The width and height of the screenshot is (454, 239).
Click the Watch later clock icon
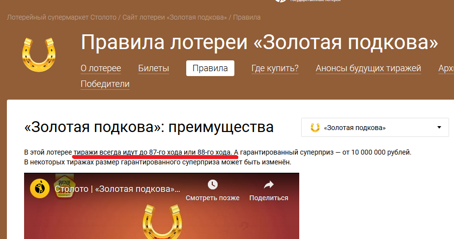coord(212,185)
